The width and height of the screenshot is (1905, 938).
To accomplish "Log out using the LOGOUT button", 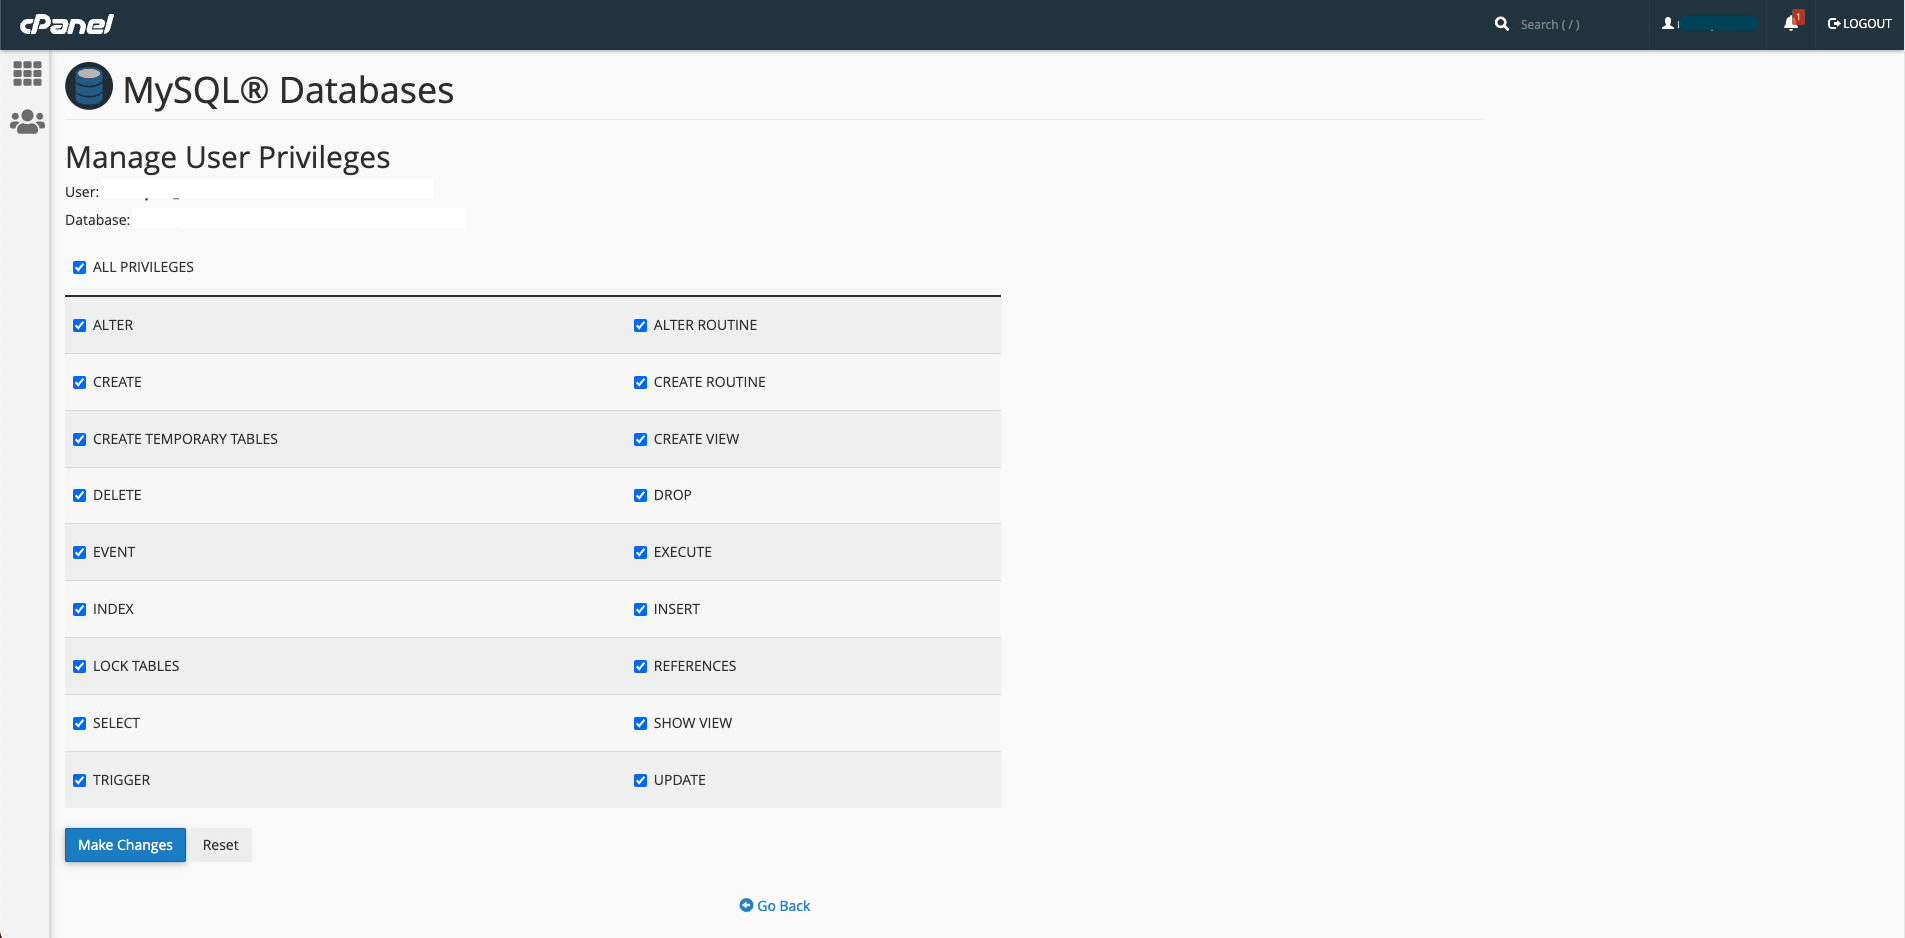I will pos(1859,24).
